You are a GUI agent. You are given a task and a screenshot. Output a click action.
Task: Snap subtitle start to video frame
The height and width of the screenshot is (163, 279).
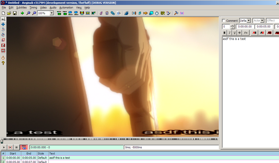click(70, 13)
